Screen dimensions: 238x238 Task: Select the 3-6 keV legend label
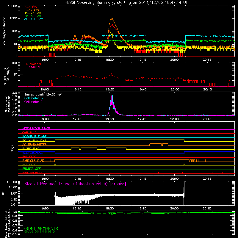click(31, 7)
